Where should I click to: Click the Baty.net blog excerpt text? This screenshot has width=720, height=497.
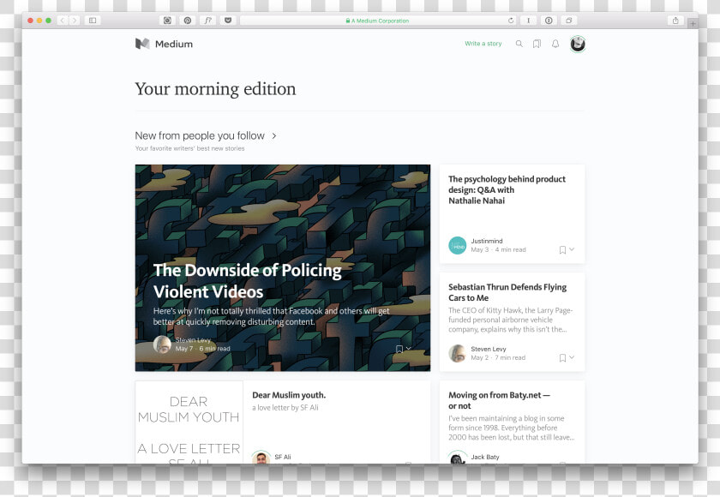[511, 428]
